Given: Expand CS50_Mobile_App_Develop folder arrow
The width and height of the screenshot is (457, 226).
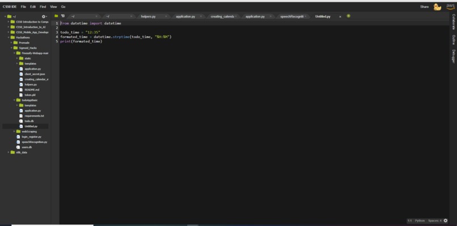Looking at the screenshot, I should tap(9, 32).
